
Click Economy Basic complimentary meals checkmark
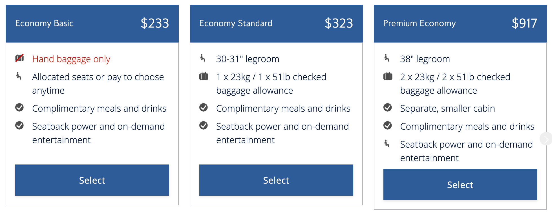tap(19, 107)
